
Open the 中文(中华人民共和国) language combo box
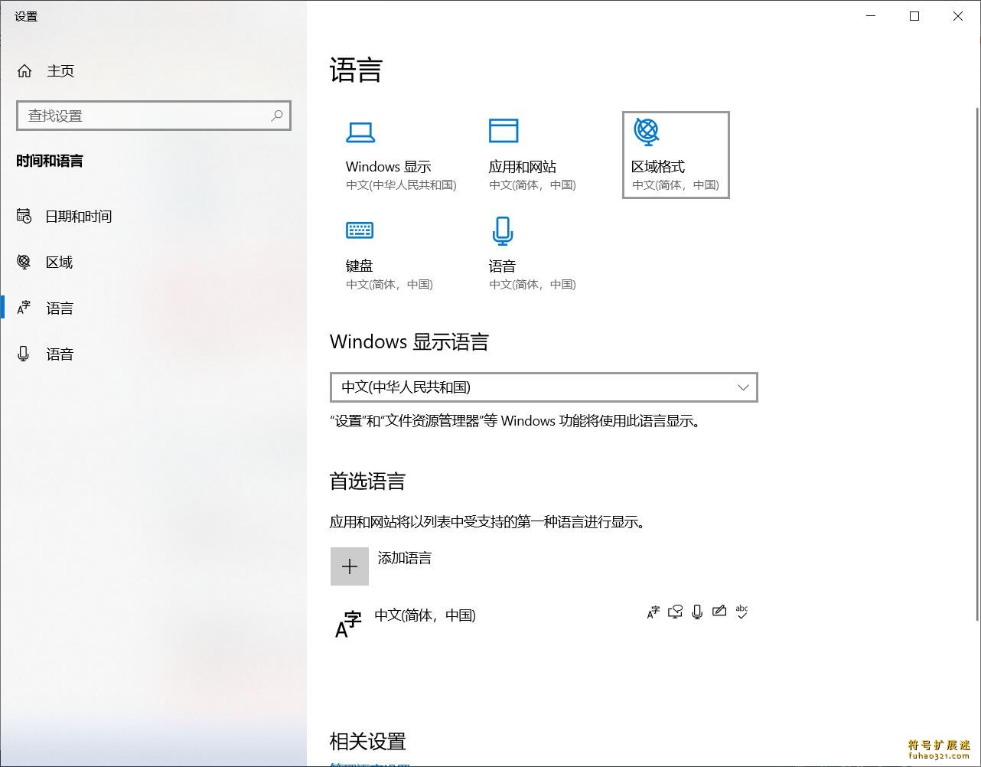click(543, 387)
